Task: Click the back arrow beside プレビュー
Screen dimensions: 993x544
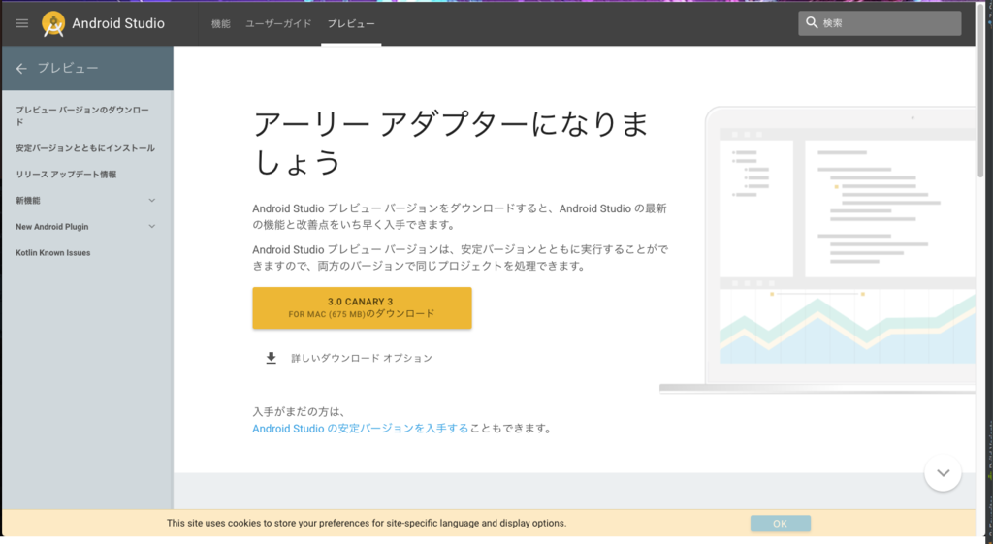Action: point(21,69)
